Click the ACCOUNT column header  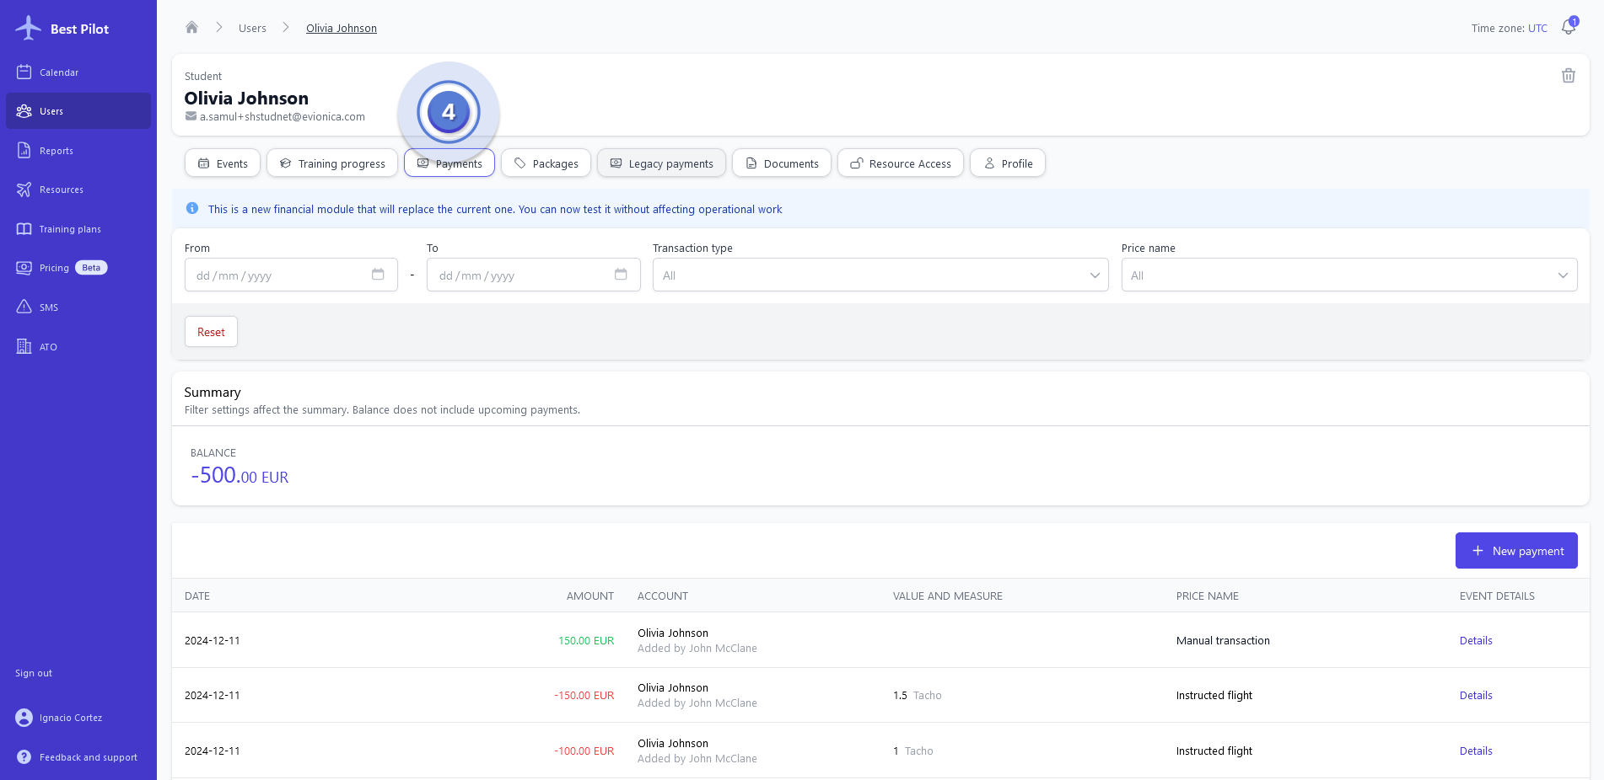(x=663, y=596)
